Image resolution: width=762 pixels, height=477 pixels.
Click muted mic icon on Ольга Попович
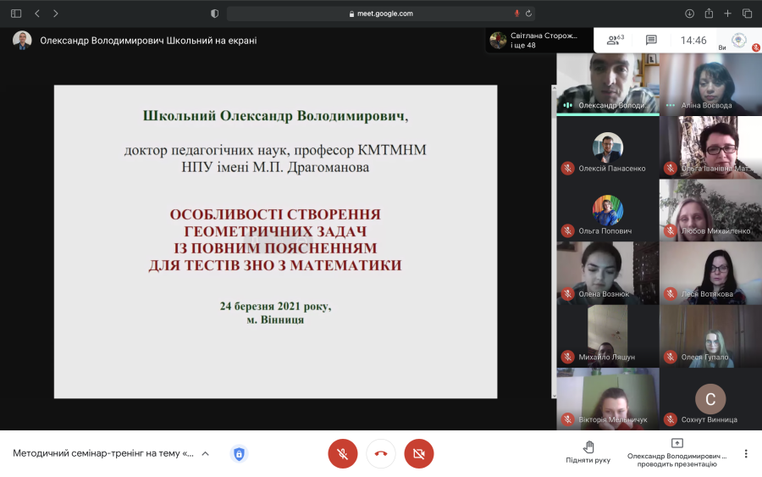(567, 231)
